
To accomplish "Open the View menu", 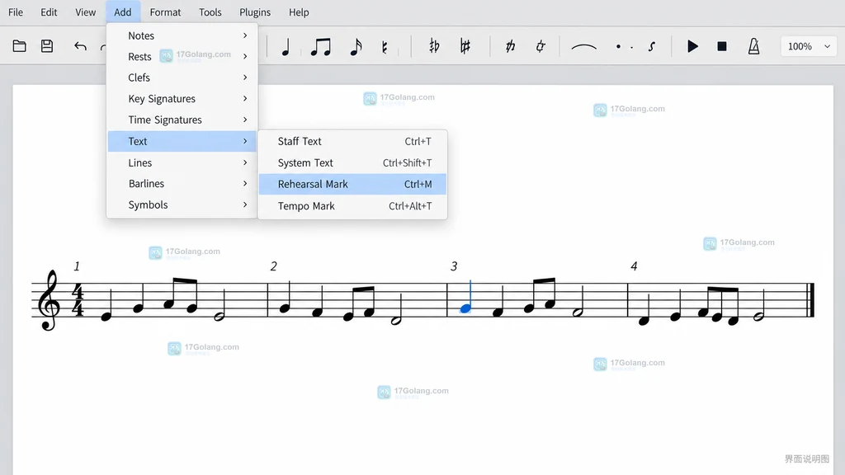I will pos(85,12).
